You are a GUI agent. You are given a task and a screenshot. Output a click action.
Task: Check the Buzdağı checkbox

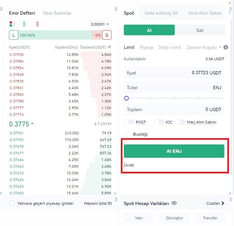(x=128, y=134)
